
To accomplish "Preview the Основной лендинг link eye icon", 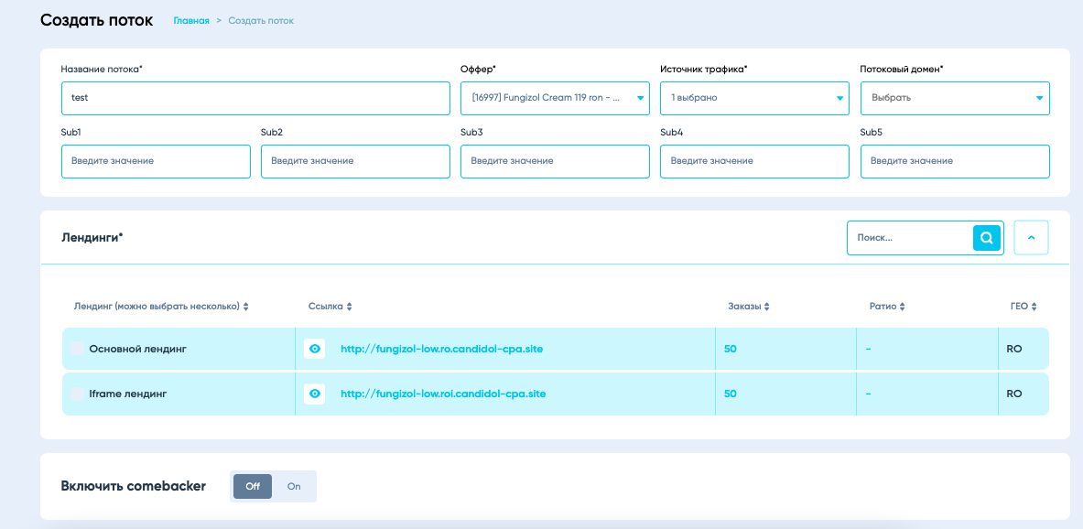I will [315, 349].
